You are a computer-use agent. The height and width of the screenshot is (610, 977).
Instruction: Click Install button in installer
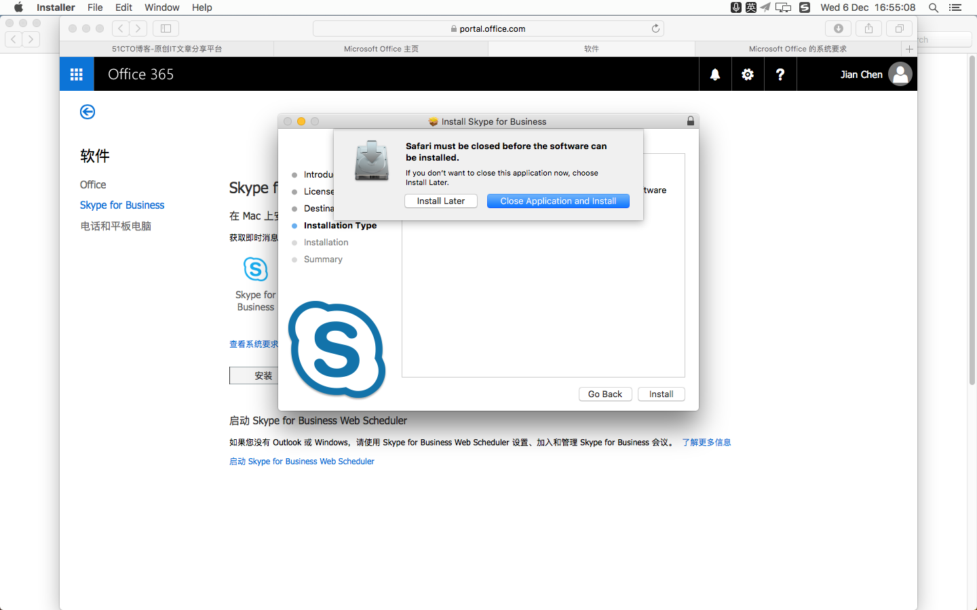[x=662, y=394]
